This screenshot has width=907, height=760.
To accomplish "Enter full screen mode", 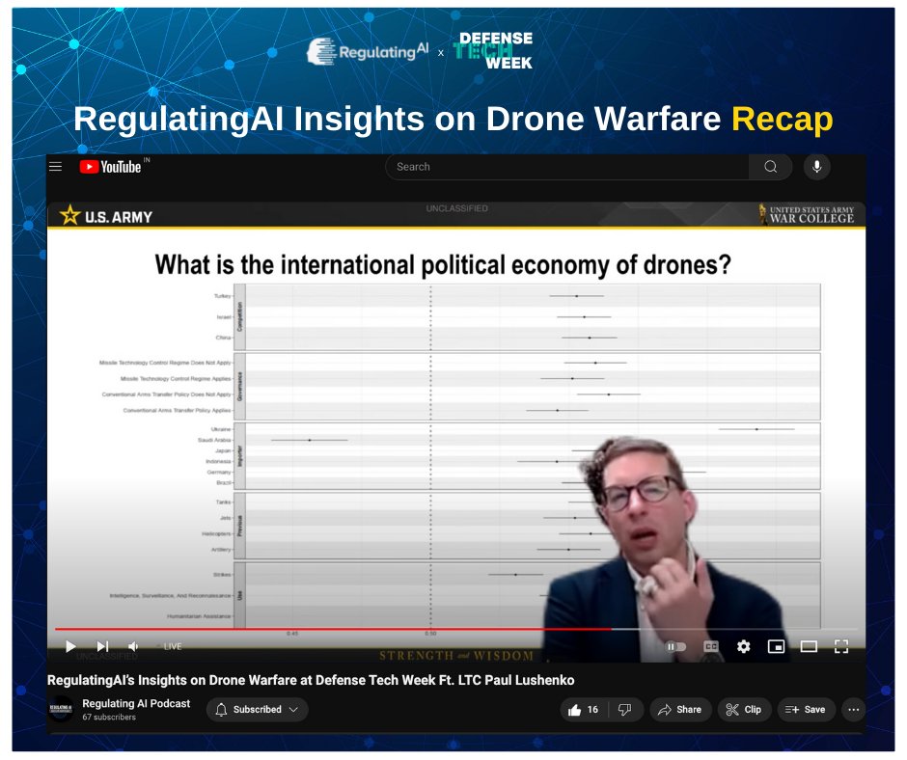I will point(841,646).
